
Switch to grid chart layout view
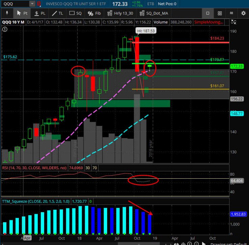tap(220, 13)
